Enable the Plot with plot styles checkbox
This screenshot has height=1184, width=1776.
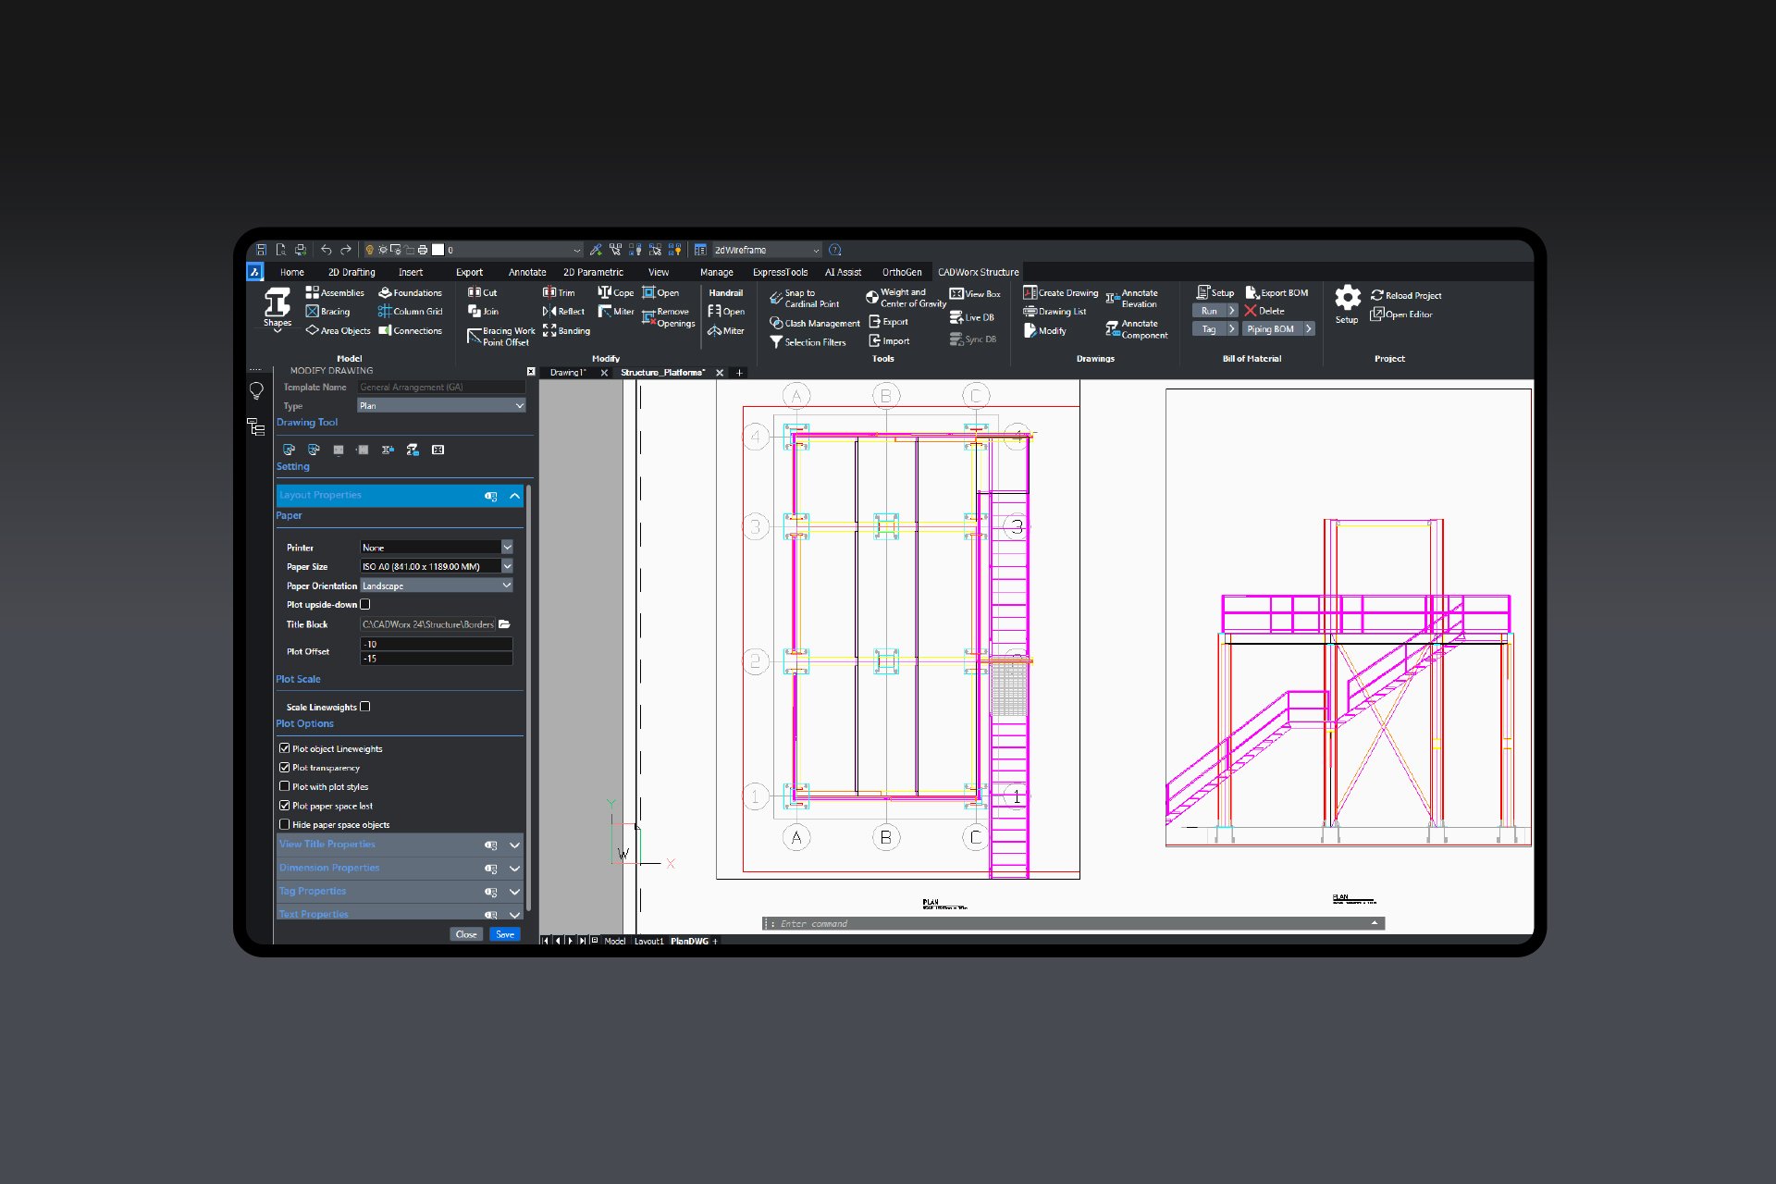point(285,785)
